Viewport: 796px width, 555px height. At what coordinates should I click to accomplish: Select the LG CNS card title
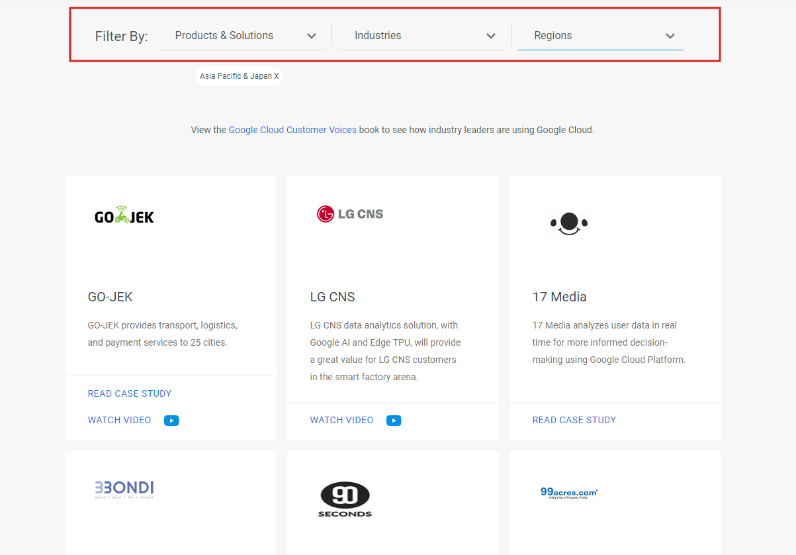[333, 297]
